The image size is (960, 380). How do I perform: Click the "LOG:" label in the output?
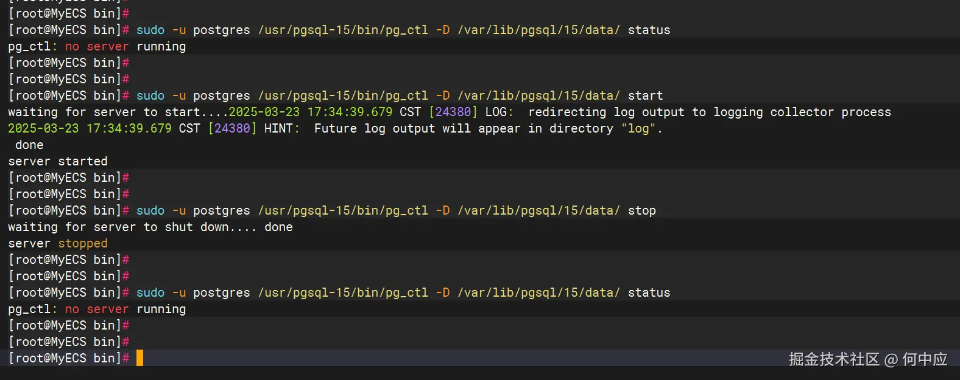point(499,112)
